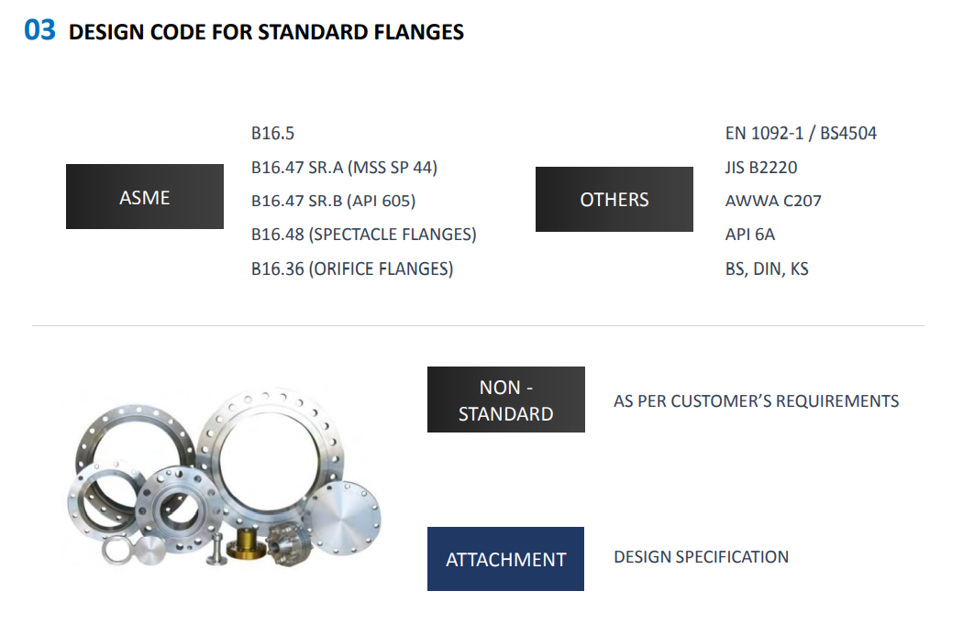This screenshot has width=963, height=635.
Task: Click the ASME dark label box
Action: (x=145, y=197)
